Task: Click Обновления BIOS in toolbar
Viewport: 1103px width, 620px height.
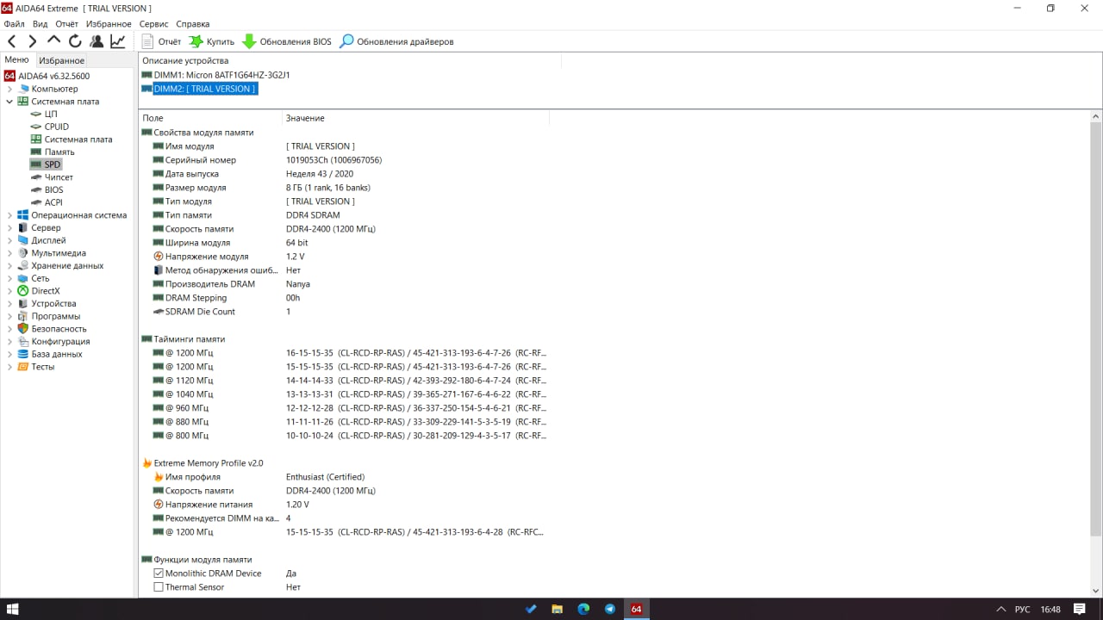Action: point(287,41)
